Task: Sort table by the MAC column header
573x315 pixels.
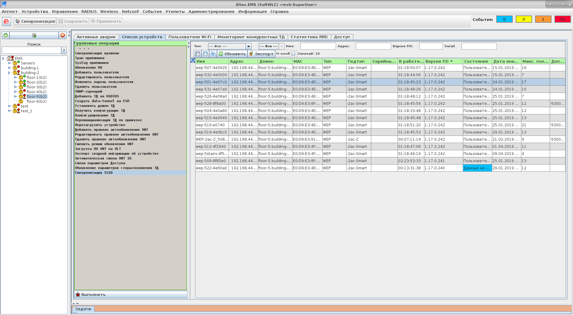Action: tap(307, 61)
